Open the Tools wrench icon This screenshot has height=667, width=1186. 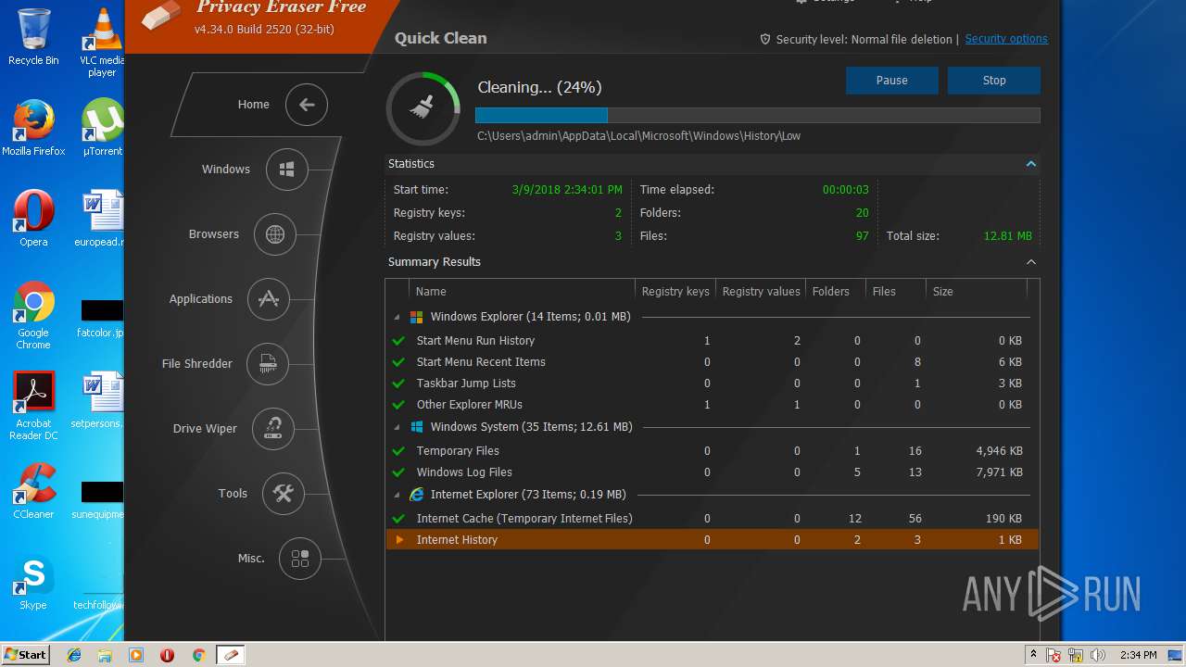[284, 494]
